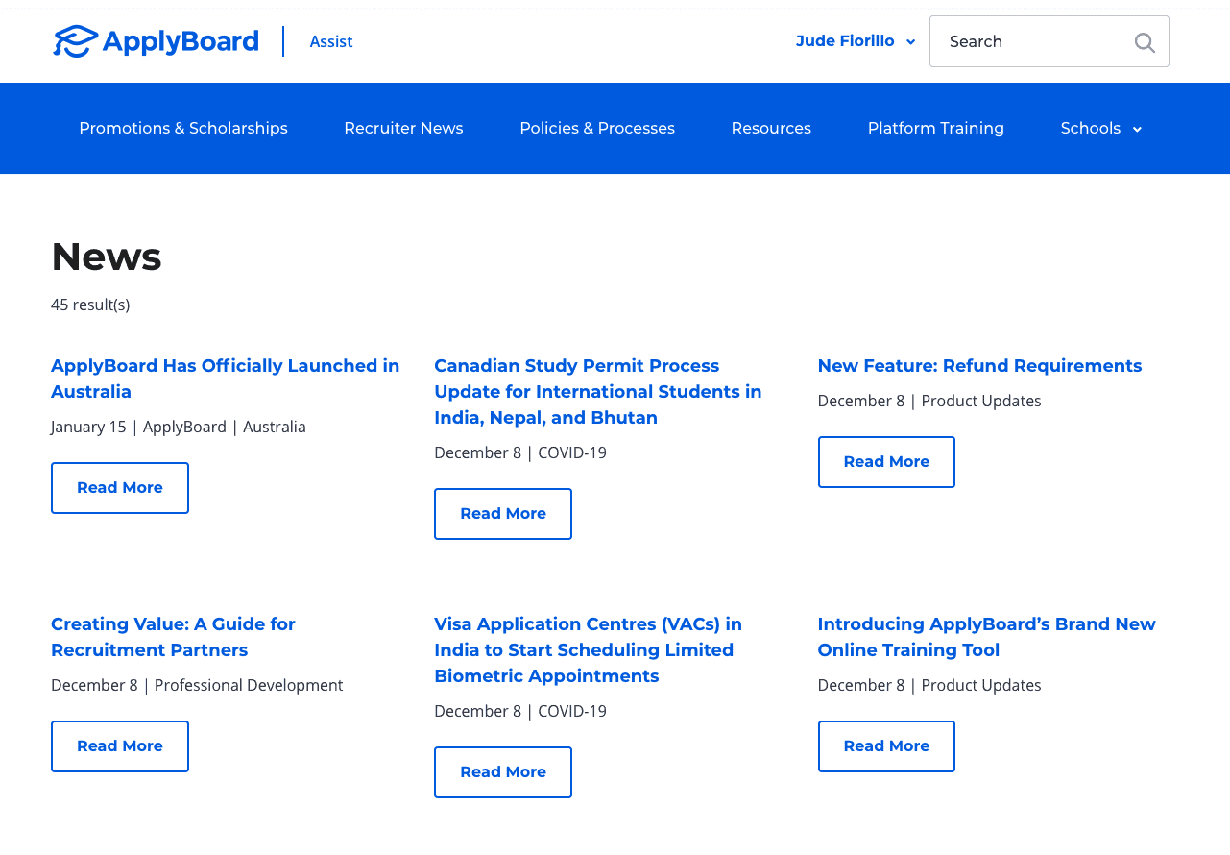The width and height of the screenshot is (1230, 855).
Task: Open the ApplyBoard Australia launch article
Action: (225, 379)
